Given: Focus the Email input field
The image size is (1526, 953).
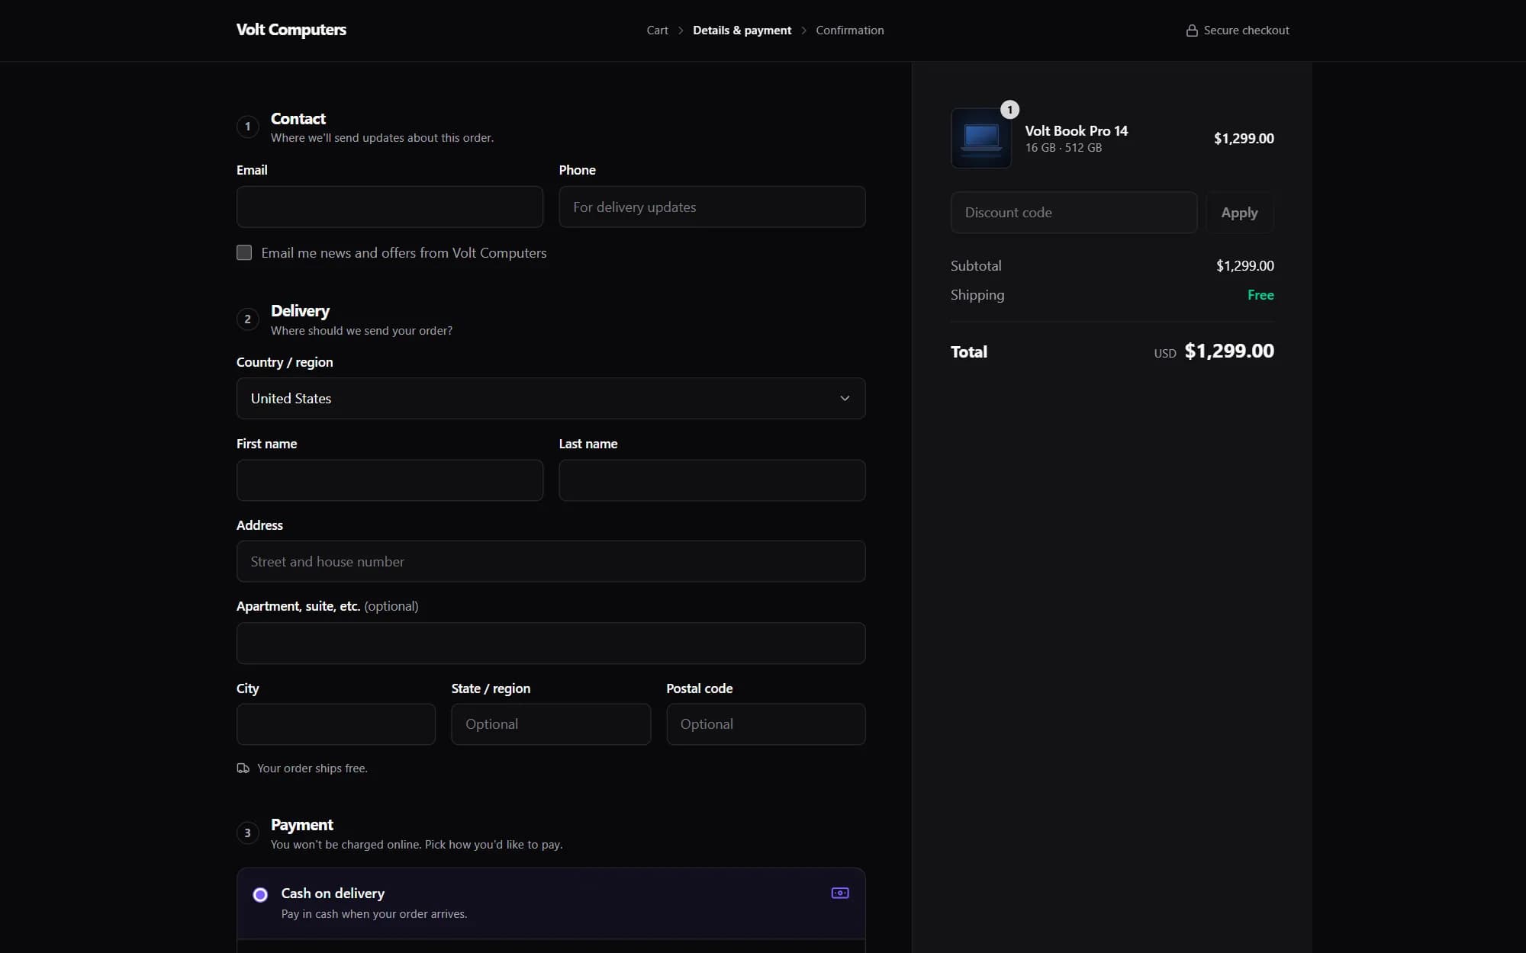Looking at the screenshot, I should 390,207.
